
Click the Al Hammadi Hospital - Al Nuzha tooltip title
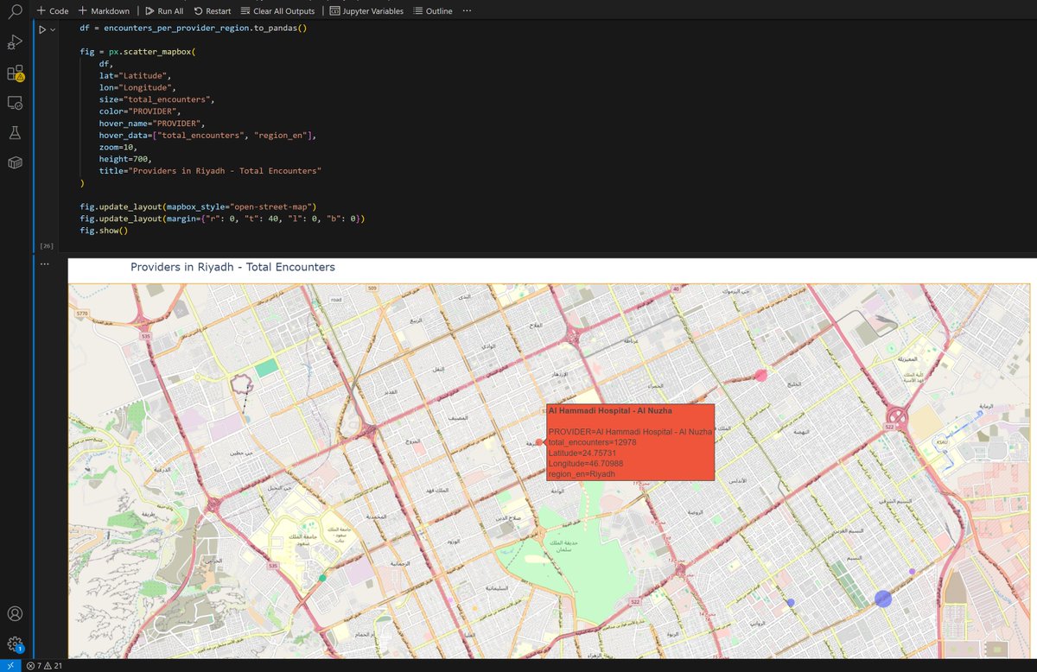coord(610,411)
